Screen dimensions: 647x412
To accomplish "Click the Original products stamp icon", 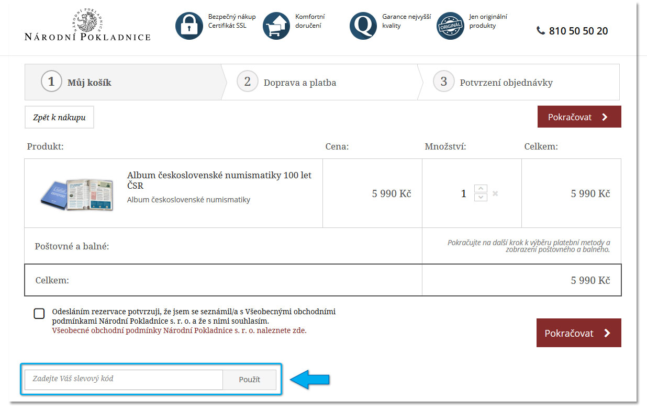I will [450, 26].
